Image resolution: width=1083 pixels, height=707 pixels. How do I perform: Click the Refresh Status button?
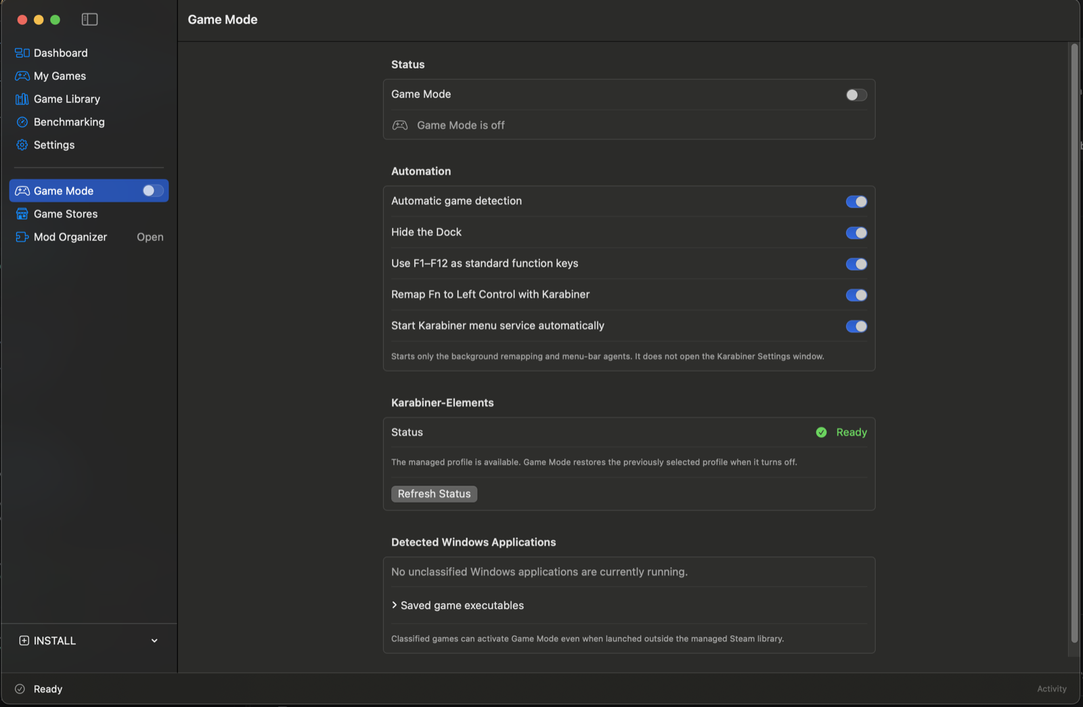click(434, 494)
